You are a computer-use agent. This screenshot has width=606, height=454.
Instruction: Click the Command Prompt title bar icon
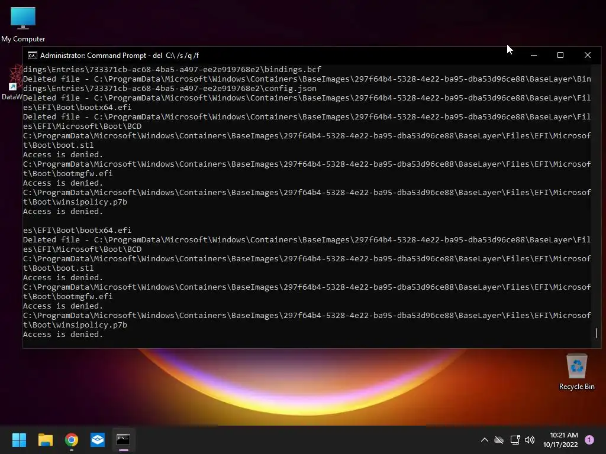33,56
